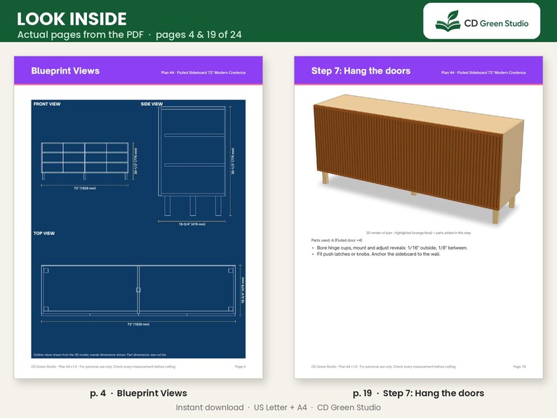Click the 'LOOK INSIDE' heading
This screenshot has height=418, width=557.
72,19
